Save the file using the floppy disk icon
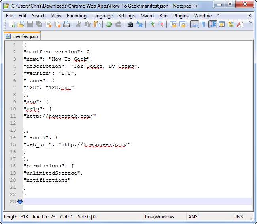This screenshot has width=257, height=224. (30, 25)
